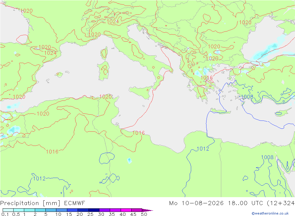Open the weatheronline.co.uk copyright link
The width and height of the screenshot is (295, 216).
pyautogui.click(x=270, y=213)
